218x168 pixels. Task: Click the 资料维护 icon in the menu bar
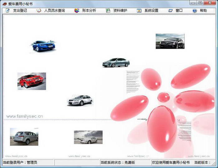point(108,11)
